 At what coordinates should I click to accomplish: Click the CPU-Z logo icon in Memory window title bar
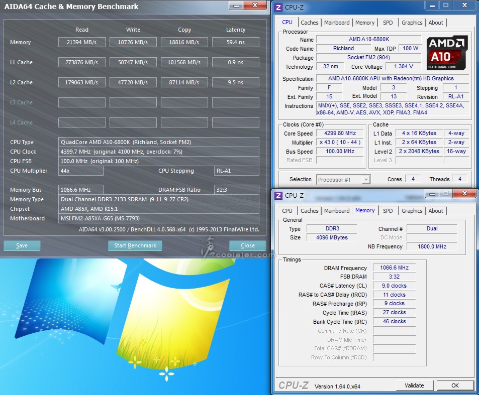click(278, 196)
